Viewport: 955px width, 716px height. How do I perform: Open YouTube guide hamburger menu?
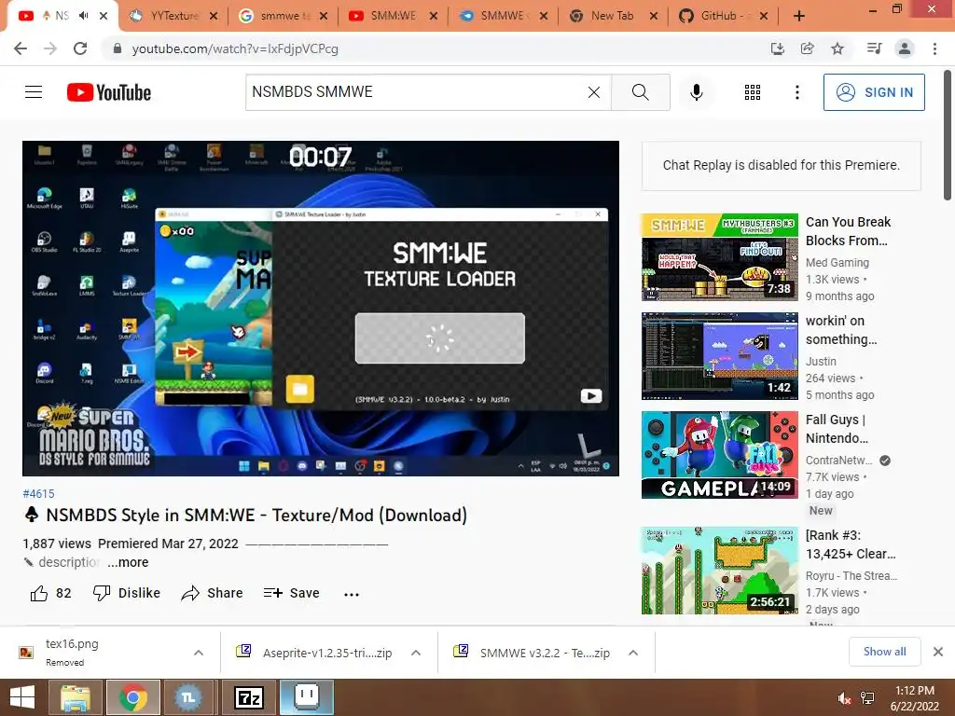pos(34,92)
